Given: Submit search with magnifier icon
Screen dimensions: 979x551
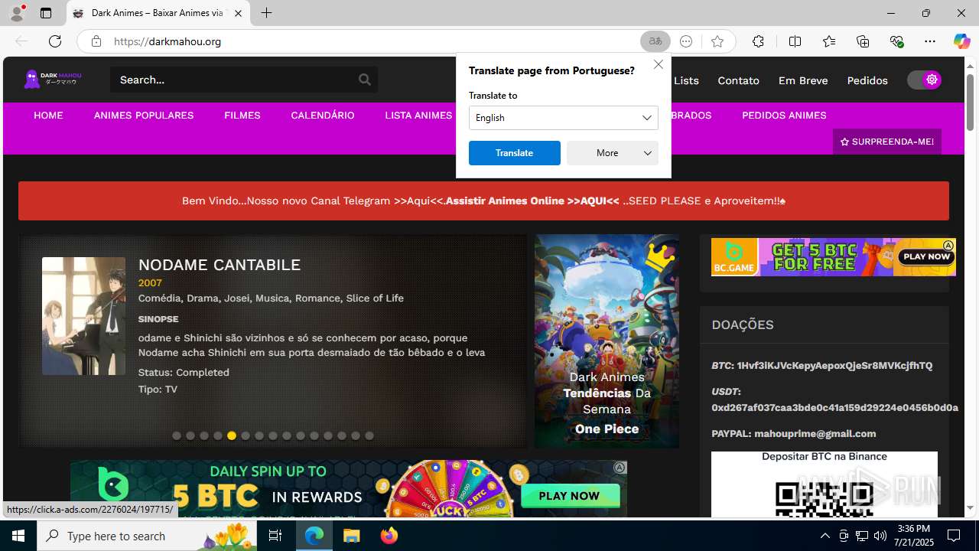Looking at the screenshot, I should pos(365,80).
